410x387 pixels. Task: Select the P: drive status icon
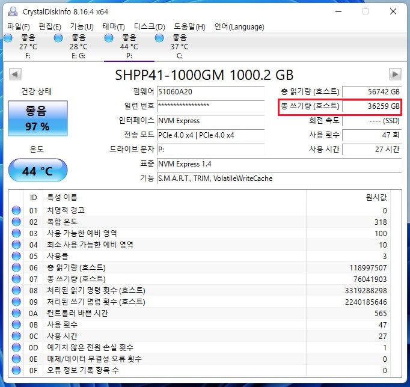pyautogui.click(x=109, y=38)
